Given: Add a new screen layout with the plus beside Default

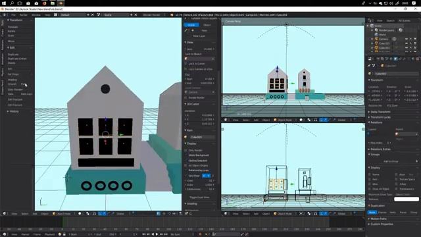Looking at the screenshot, I should pos(88,14).
